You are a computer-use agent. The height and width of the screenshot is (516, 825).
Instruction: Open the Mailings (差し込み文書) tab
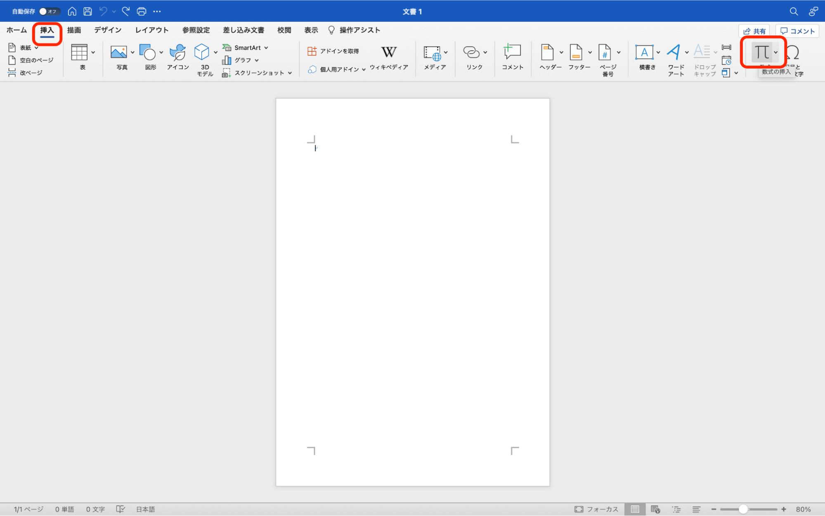point(243,30)
